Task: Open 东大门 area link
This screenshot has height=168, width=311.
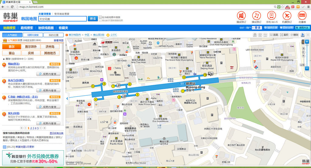Action: tap(16, 81)
